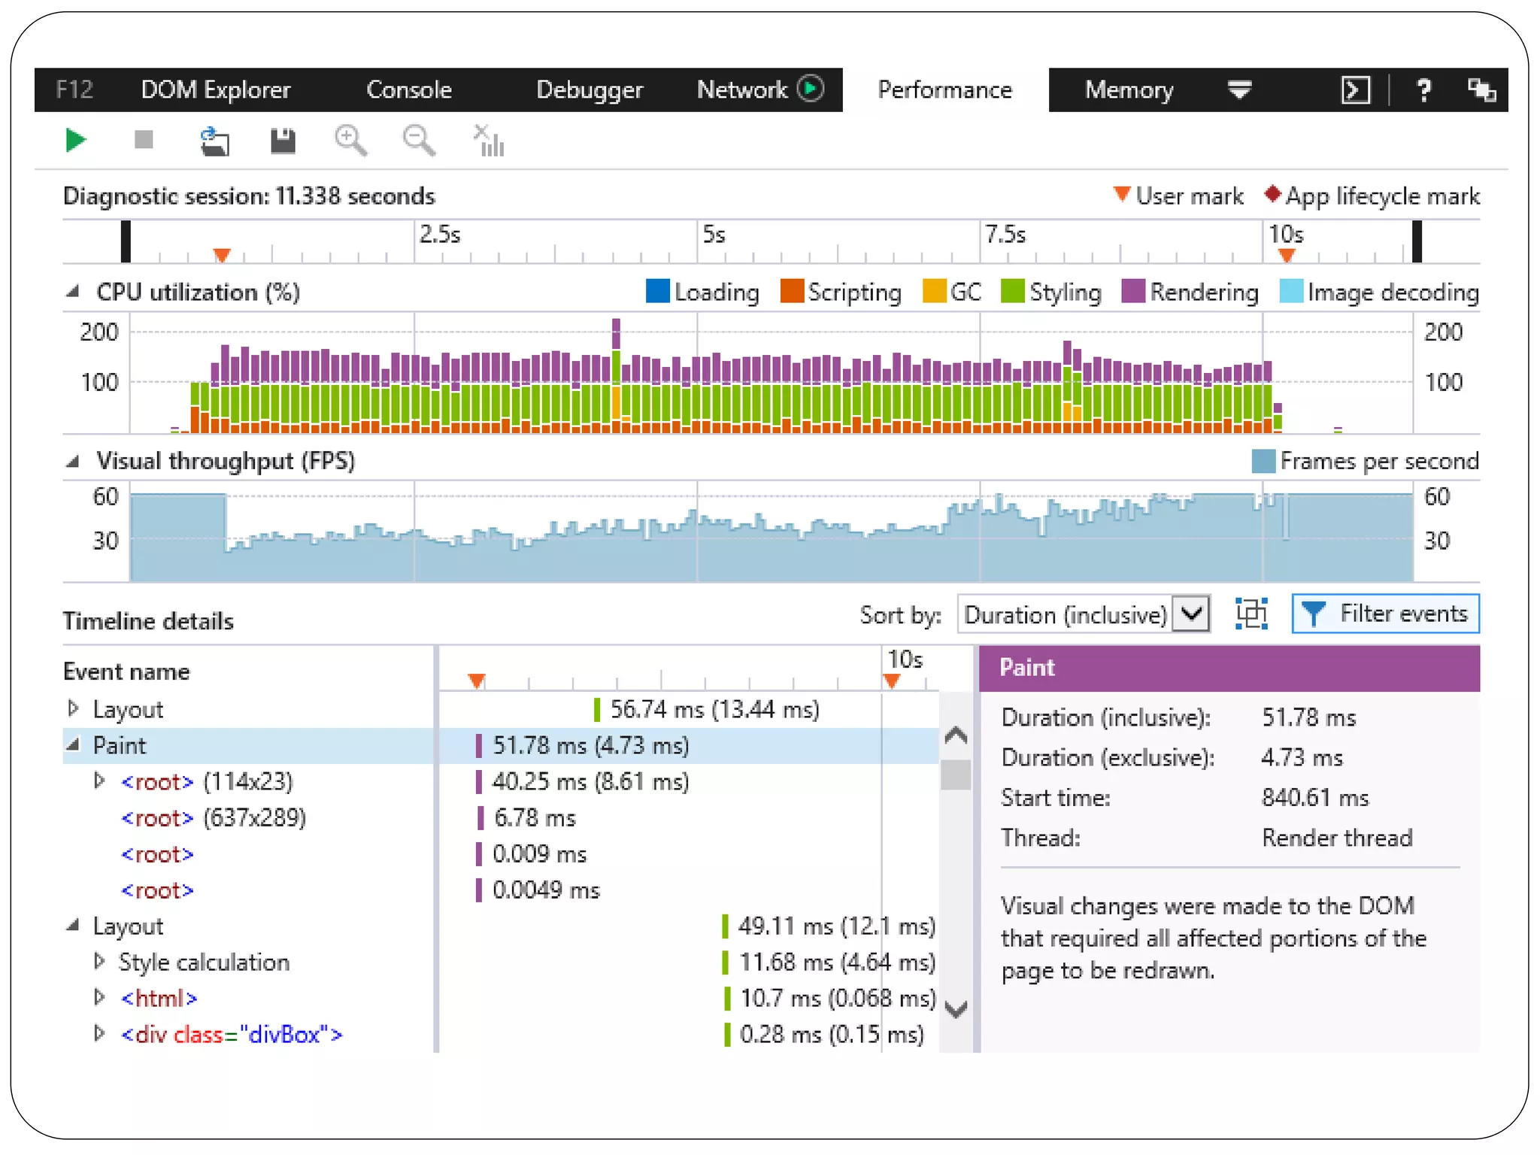The image size is (1540, 1155).
Task: Click the stop profiling square icon
Action: click(143, 140)
